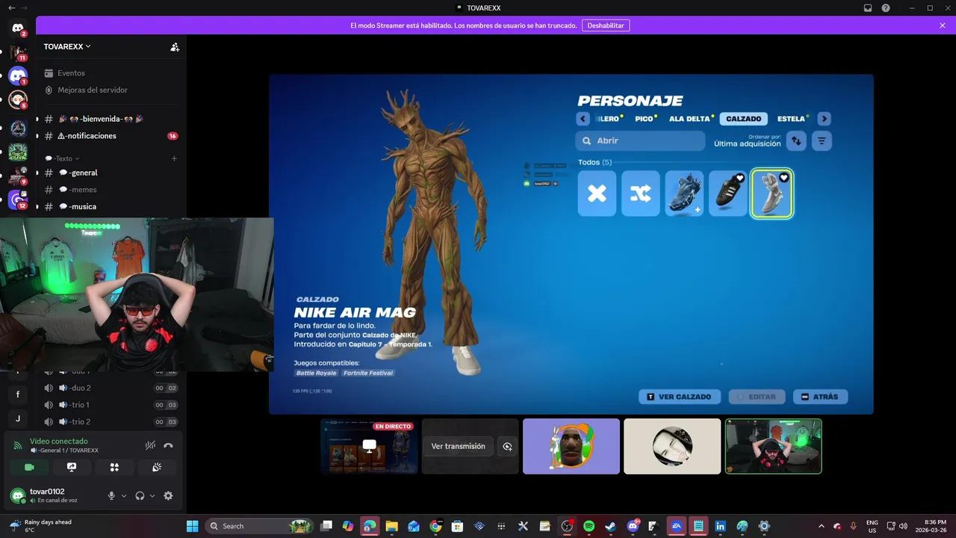Select the X no-footwear tile
This screenshot has width=956, height=538.
[x=597, y=194]
